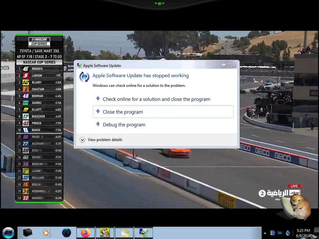Click the number 45 car badge
Image resolution: width=319 pixels, height=239 pixels.
[x=26, y=69]
